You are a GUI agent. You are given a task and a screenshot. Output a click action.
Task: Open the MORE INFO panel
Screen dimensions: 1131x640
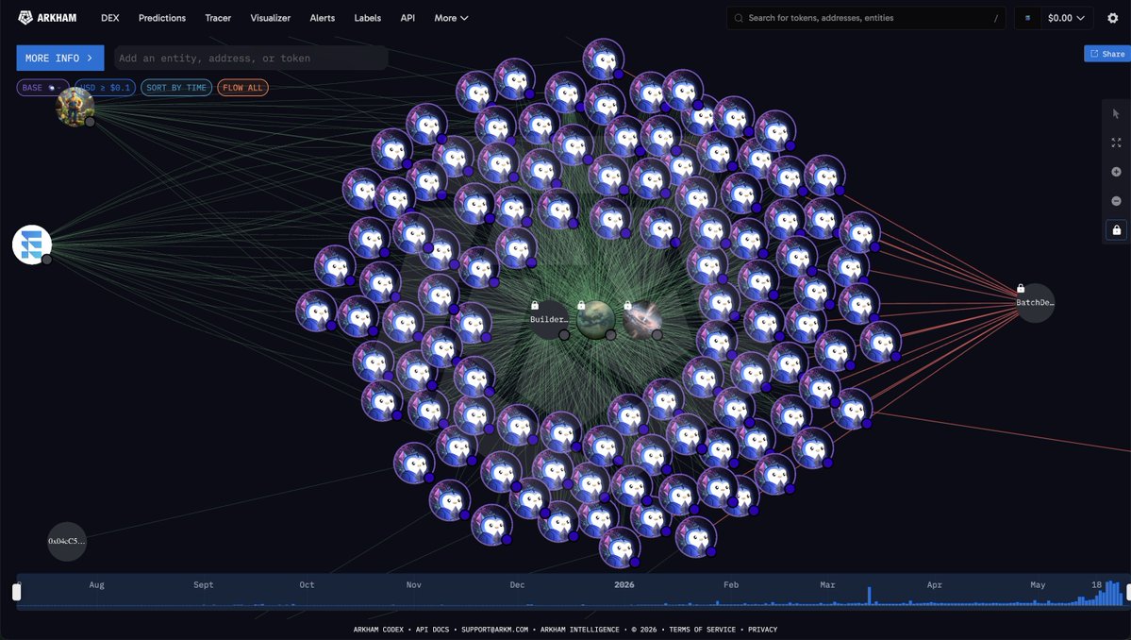pos(59,58)
